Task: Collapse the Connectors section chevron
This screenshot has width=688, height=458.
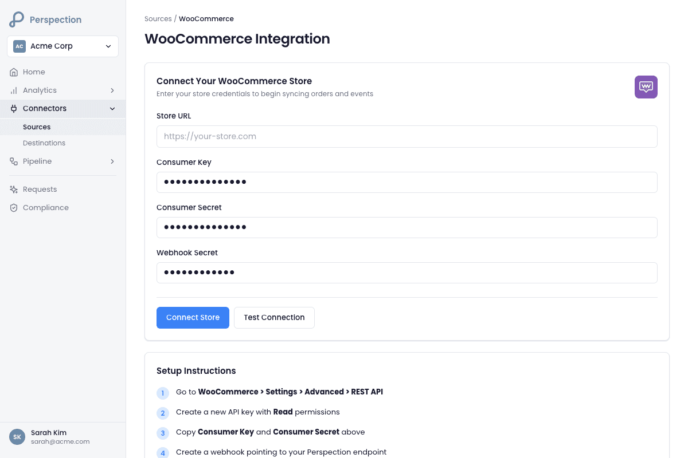Action: [112, 109]
